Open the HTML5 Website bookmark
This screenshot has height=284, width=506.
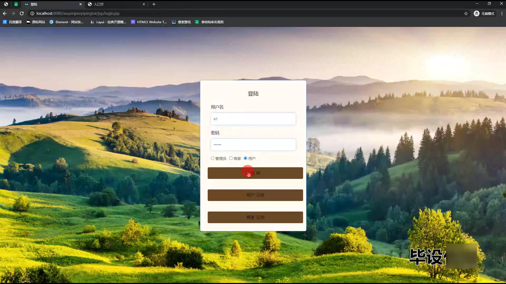click(x=149, y=22)
